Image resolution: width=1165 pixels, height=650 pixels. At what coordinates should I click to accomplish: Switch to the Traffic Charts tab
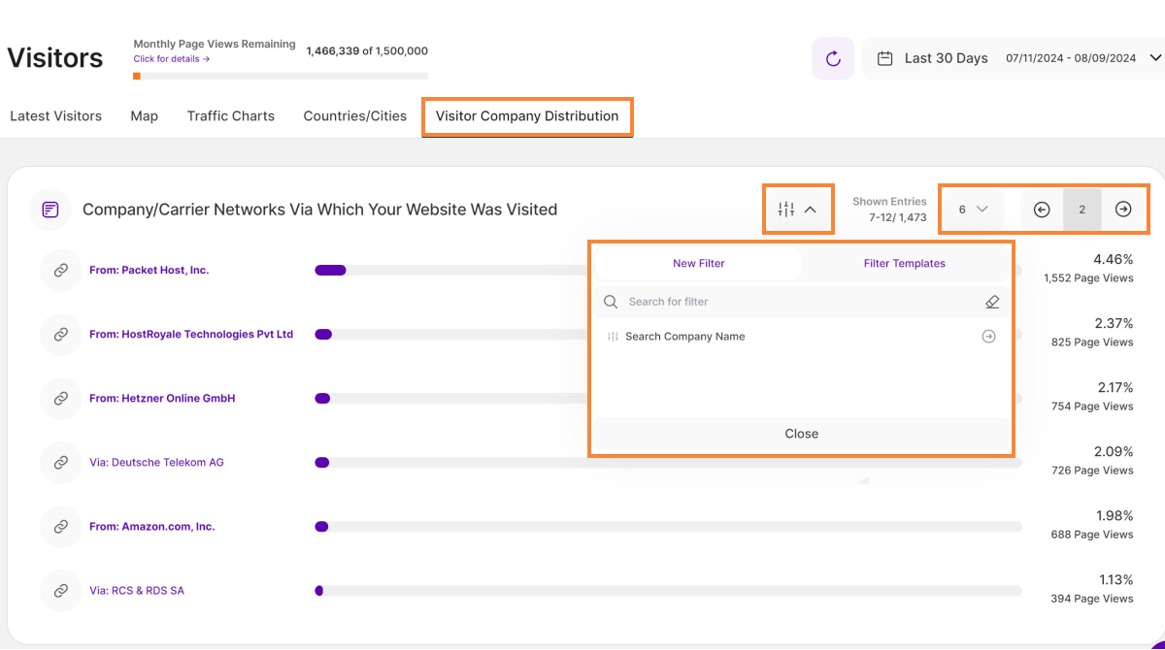(x=230, y=116)
